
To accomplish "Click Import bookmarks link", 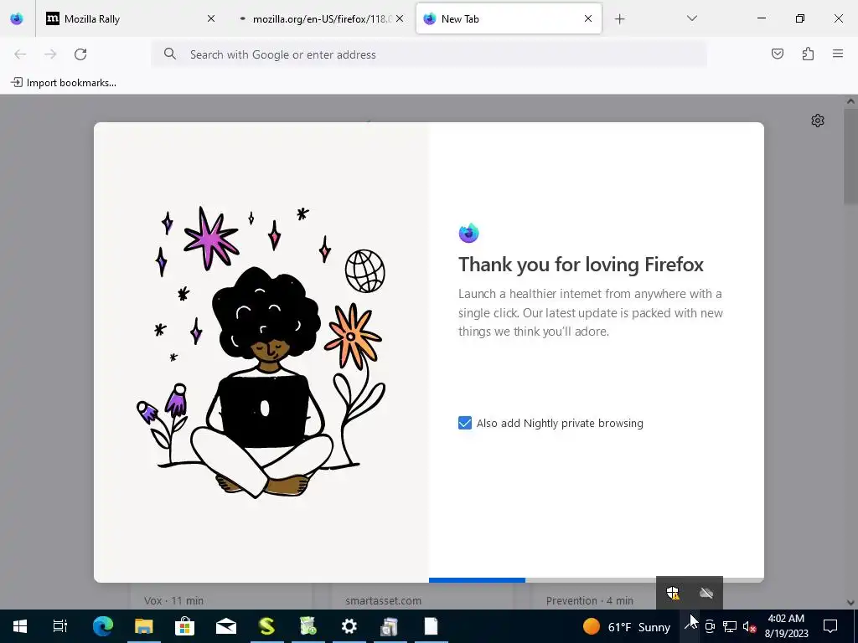I will pos(64,83).
